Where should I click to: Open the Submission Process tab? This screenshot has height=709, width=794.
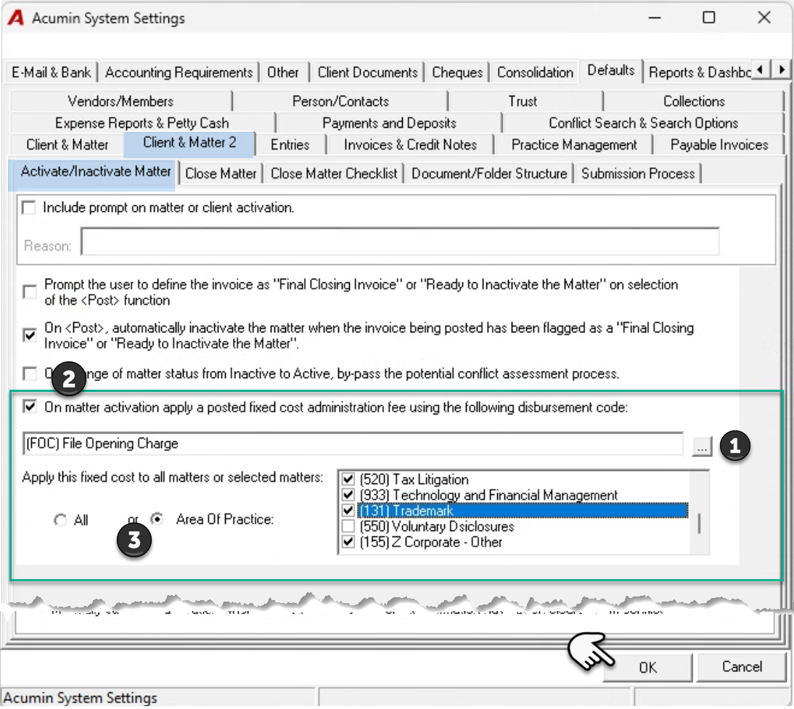[638, 173]
